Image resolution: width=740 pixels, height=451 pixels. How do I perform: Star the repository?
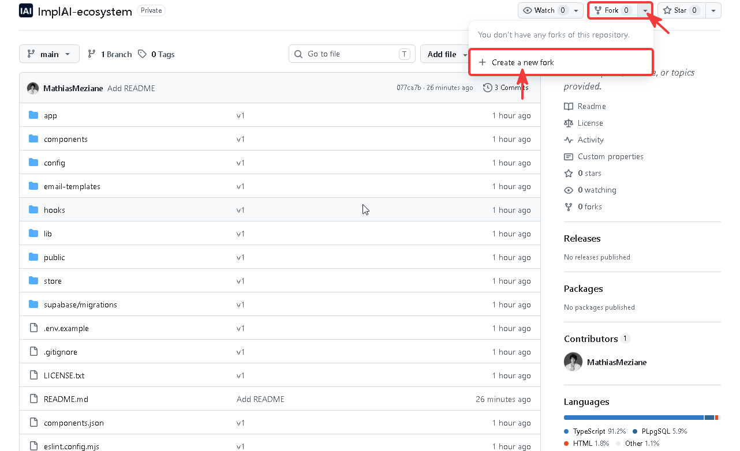click(x=681, y=10)
